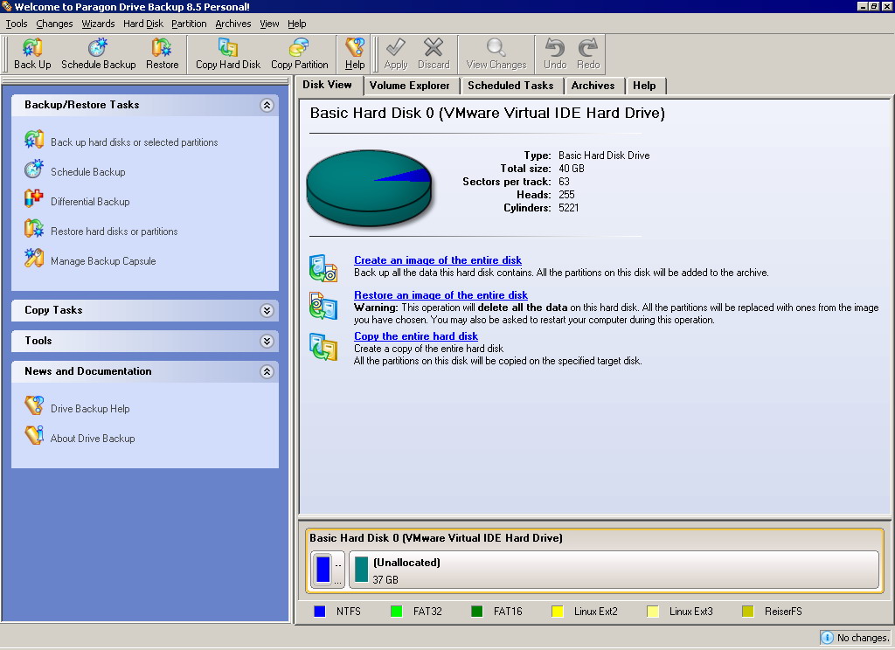This screenshot has width=895, height=650.
Task: Click the View Changes magnifier icon
Action: tap(496, 47)
